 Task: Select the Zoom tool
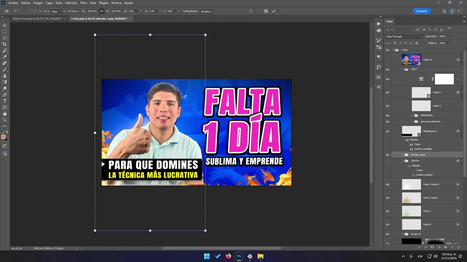click(x=5, y=120)
